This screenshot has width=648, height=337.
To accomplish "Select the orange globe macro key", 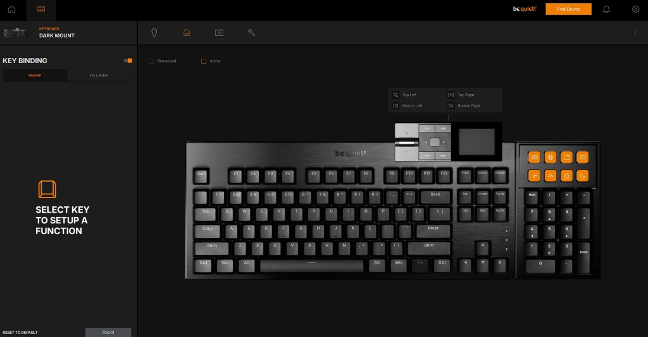I will click(x=551, y=157).
